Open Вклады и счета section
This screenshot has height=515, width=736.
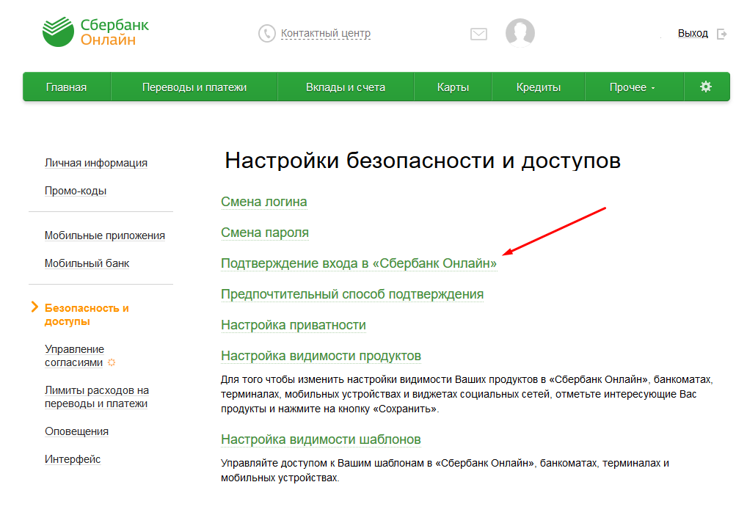[x=346, y=87]
